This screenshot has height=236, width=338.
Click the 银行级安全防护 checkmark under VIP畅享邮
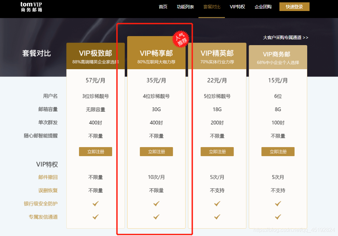(x=156, y=204)
